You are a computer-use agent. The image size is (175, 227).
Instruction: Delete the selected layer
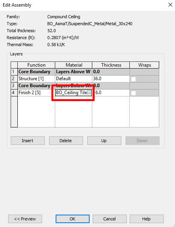click(66, 141)
